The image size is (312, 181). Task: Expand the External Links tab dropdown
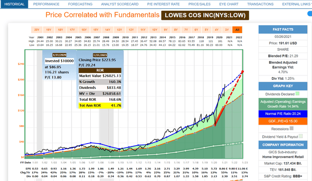[296, 4]
